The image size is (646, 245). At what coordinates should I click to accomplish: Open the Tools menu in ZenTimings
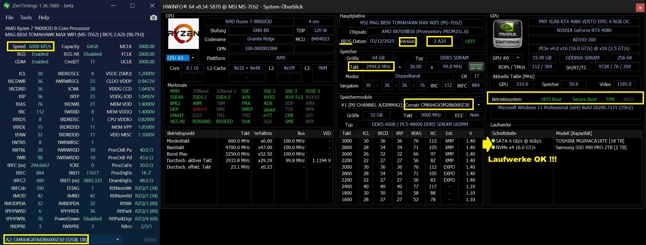[26, 18]
